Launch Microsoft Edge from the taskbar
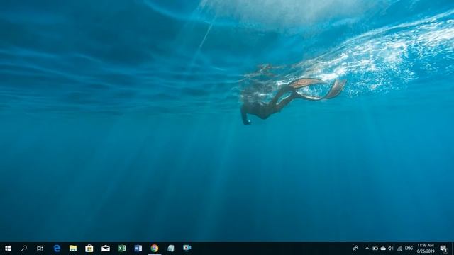Image resolution: width=454 pixels, height=255 pixels. (57, 249)
